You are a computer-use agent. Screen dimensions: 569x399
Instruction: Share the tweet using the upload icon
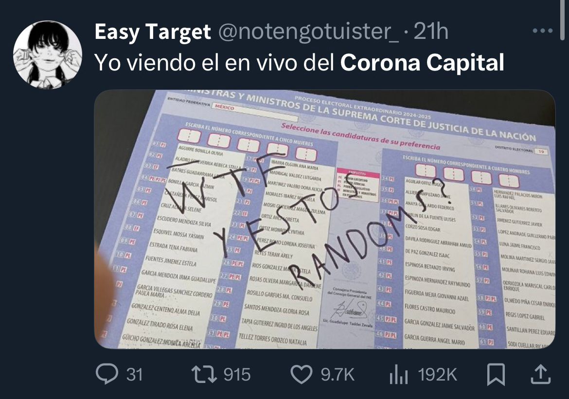click(x=541, y=374)
